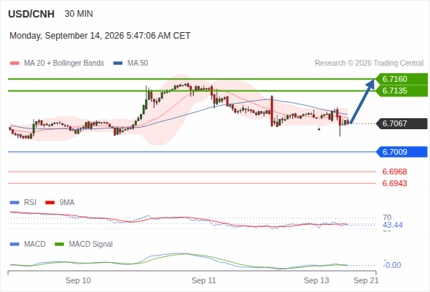Screen dimensions: 430x292
Task: Click the blue upward forecast arrow
Action: pyautogui.click(x=362, y=101)
